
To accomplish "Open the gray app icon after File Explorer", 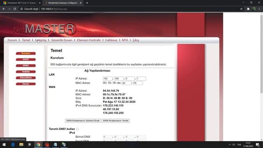I will [30, 145].
